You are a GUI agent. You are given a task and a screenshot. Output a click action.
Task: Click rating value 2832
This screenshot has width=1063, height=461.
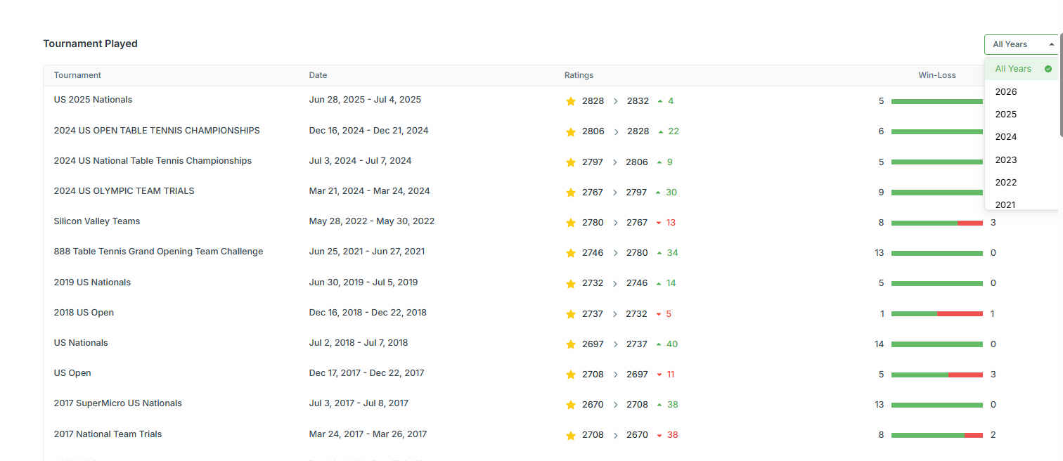point(638,101)
